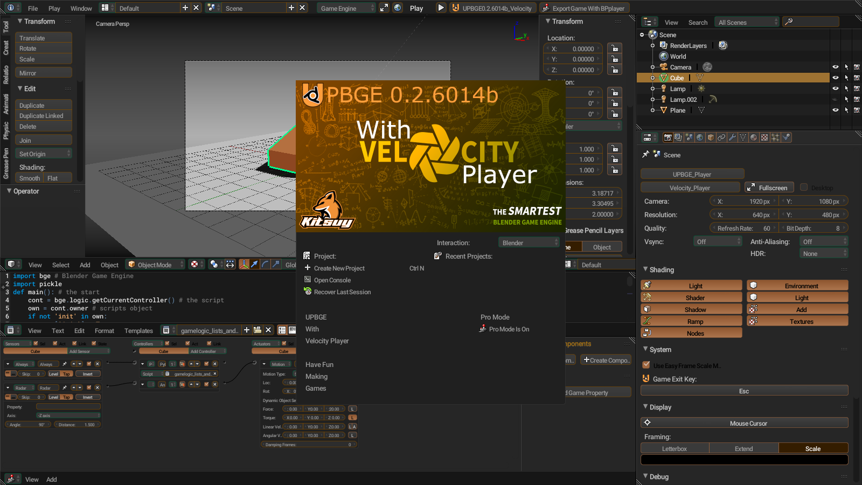Open the Modifiers properties tab (wrench icon)
Image resolution: width=862 pixels, height=485 pixels.
point(732,137)
